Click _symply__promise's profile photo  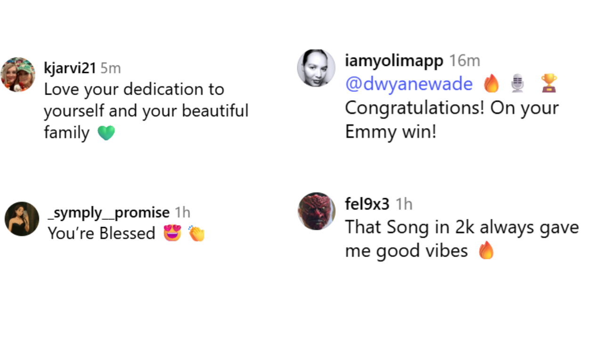22,218
